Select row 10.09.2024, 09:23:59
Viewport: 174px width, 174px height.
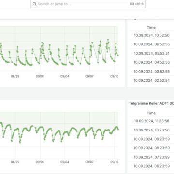(x=151, y=139)
